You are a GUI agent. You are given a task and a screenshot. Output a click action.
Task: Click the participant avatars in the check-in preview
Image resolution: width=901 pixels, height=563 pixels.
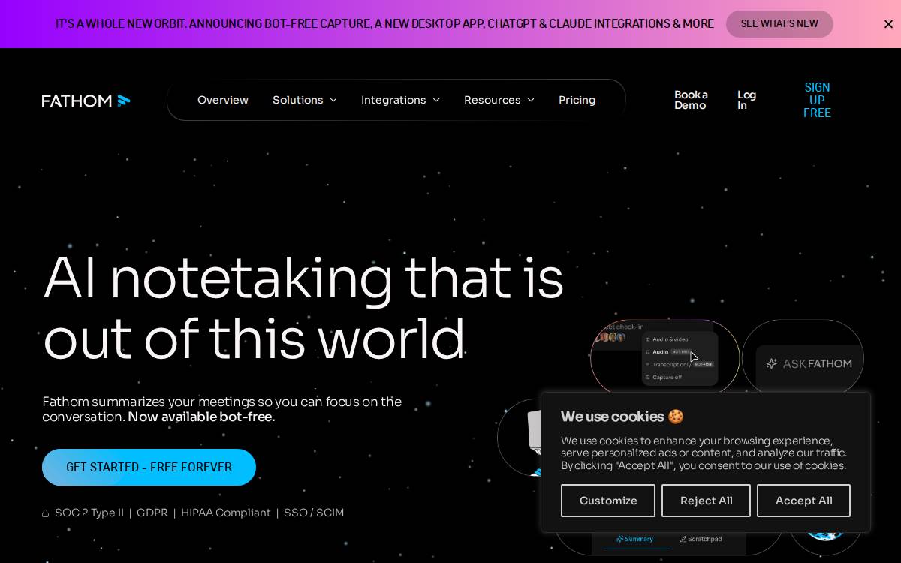pyautogui.click(x=610, y=337)
